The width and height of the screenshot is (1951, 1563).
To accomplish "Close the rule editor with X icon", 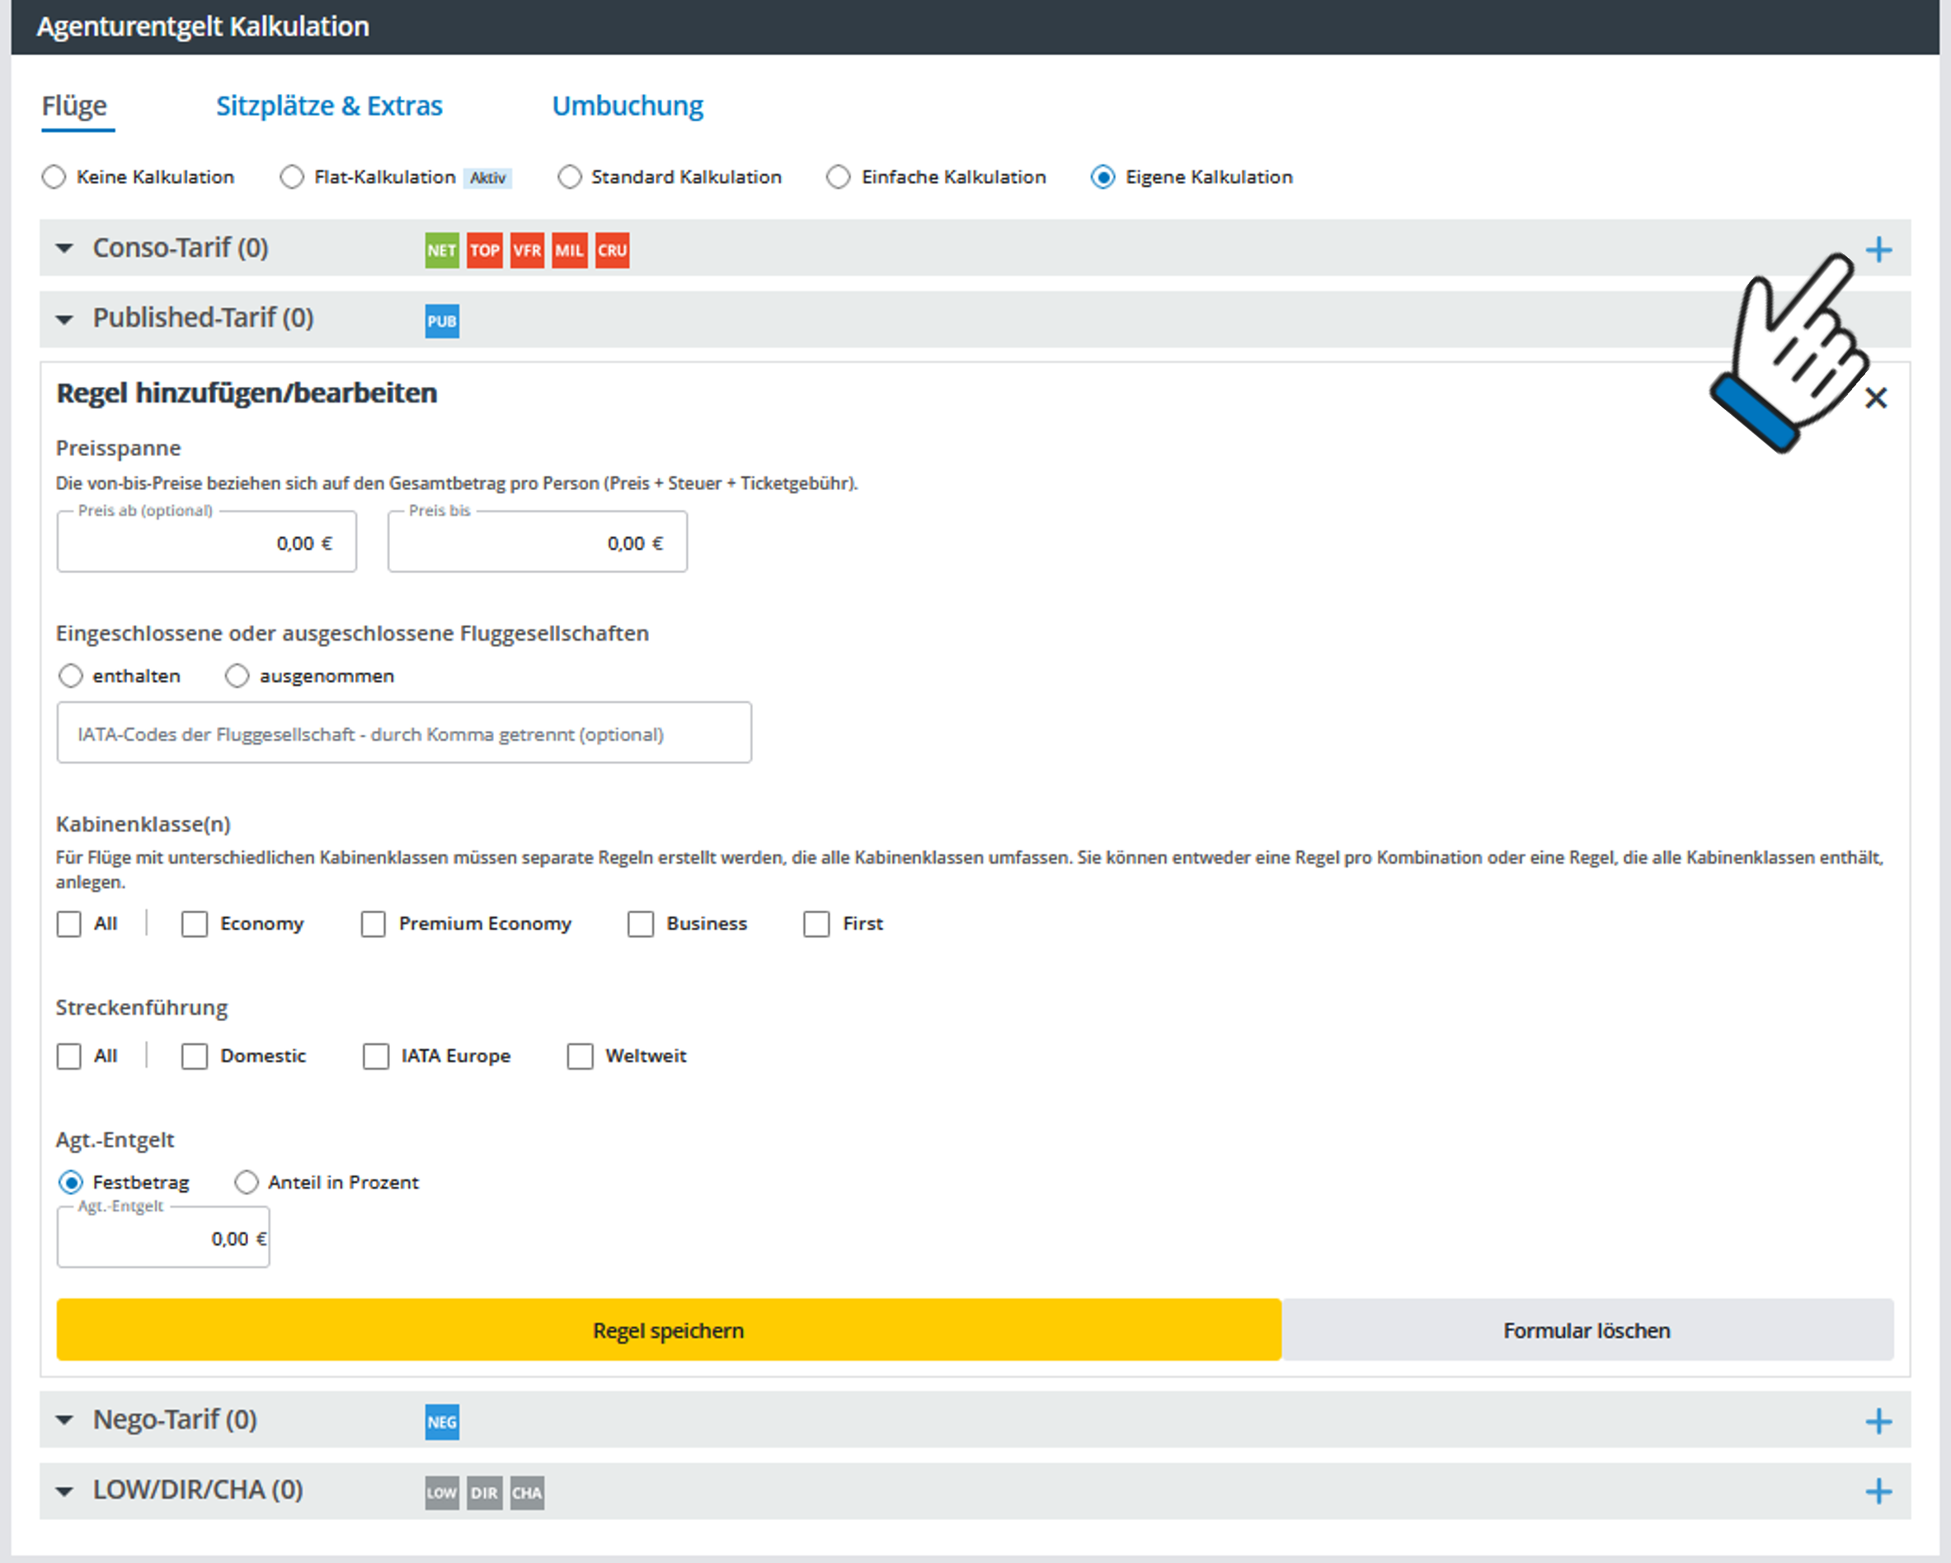I will tap(1875, 398).
